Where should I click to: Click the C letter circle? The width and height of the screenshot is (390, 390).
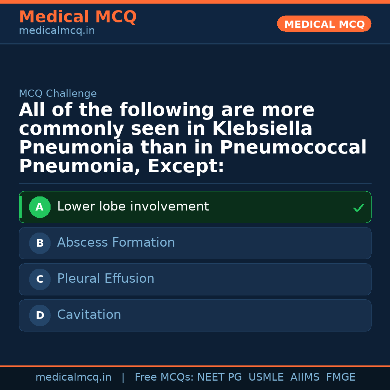click(x=40, y=279)
